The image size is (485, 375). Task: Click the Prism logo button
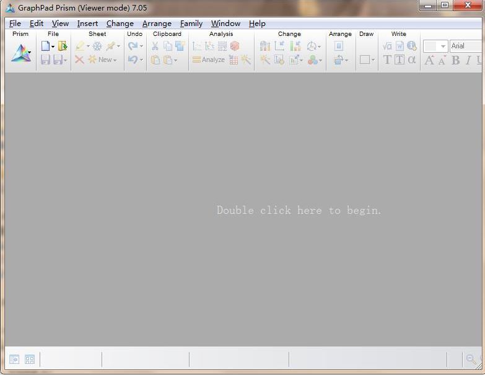pyautogui.click(x=20, y=53)
